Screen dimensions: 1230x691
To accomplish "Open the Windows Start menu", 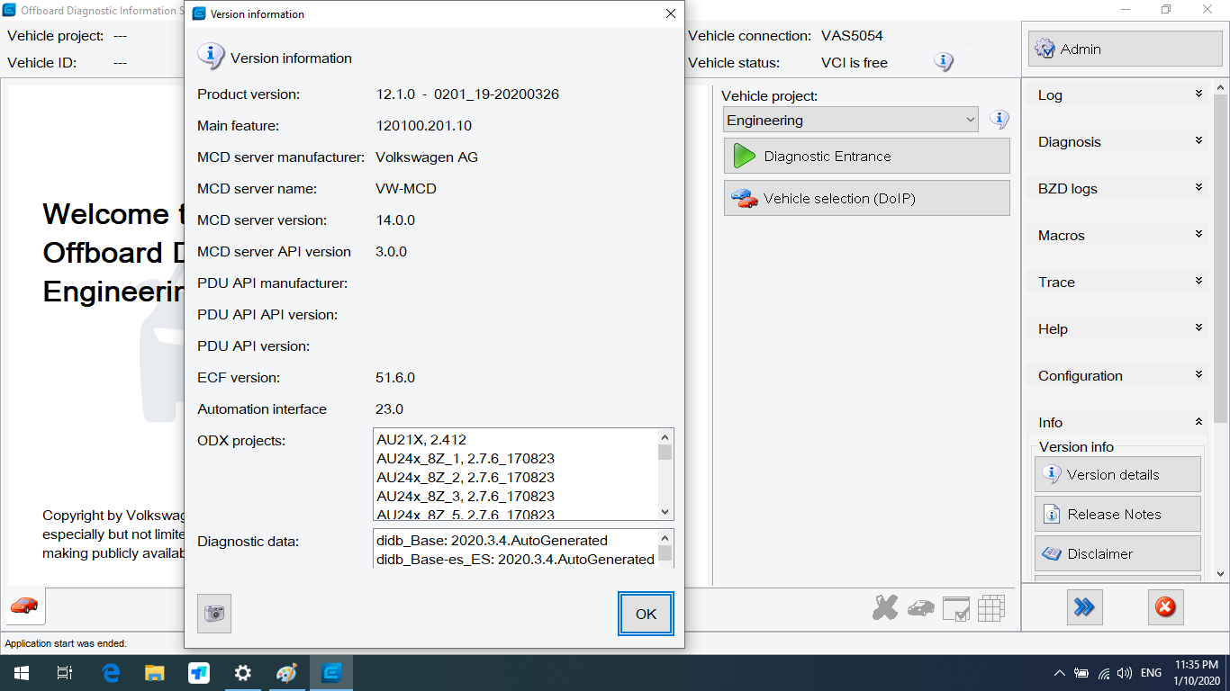I will [21, 673].
